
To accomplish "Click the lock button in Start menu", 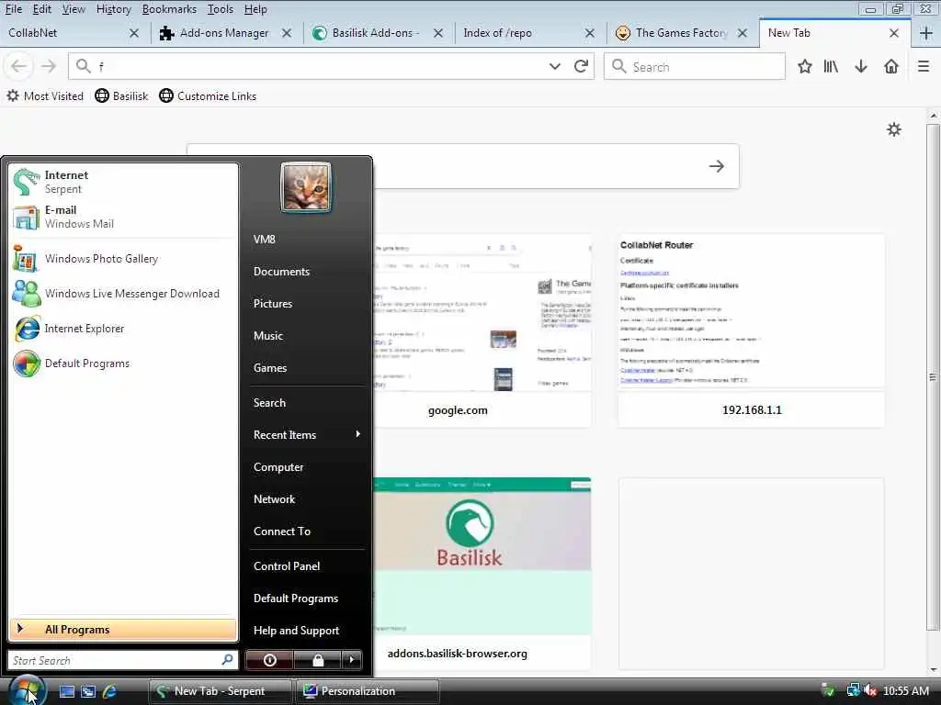I will 317,660.
